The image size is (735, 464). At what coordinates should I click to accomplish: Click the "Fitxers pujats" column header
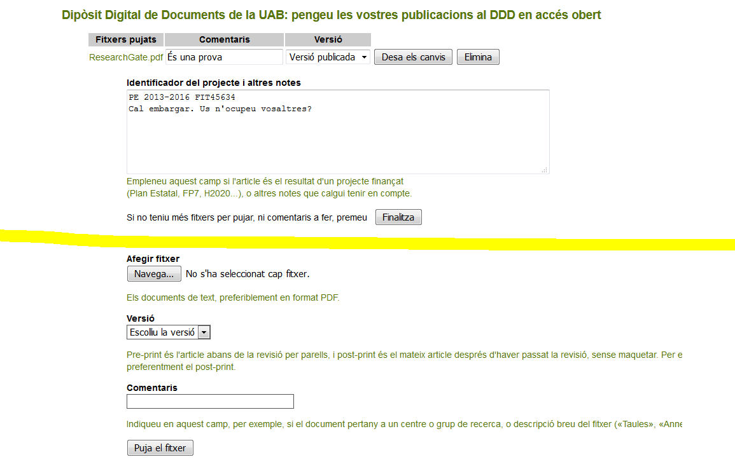pyautogui.click(x=126, y=39)
